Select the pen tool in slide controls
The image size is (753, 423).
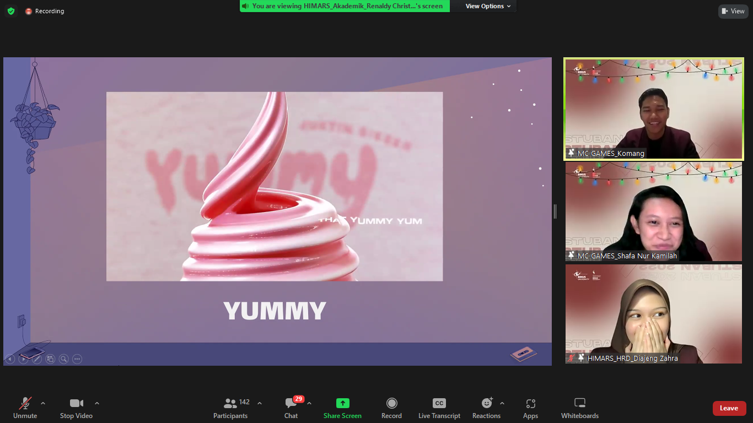tap(37, 359)
